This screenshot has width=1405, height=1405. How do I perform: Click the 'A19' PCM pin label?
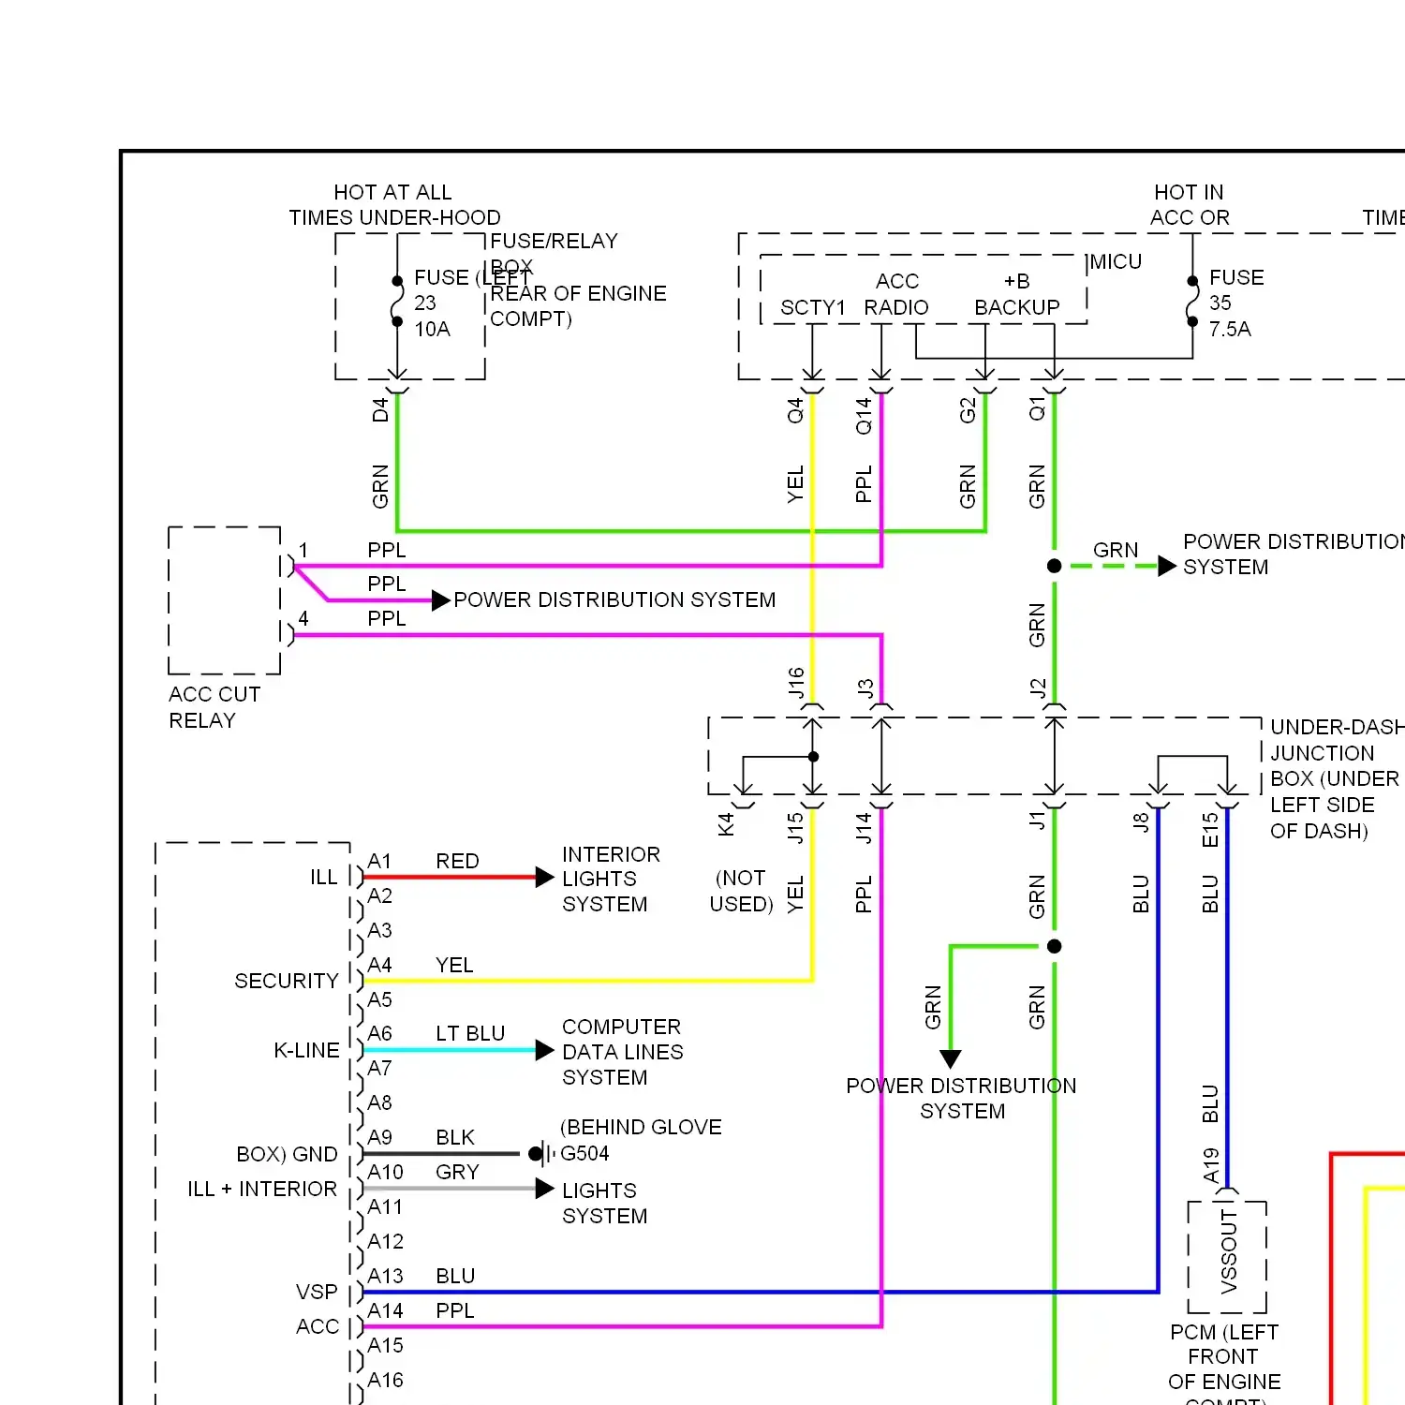(1210, 1165)
